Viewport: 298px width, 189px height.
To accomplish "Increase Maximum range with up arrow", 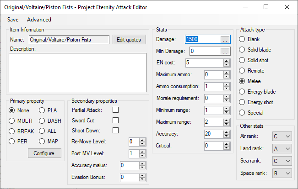I will pos(226,120).
